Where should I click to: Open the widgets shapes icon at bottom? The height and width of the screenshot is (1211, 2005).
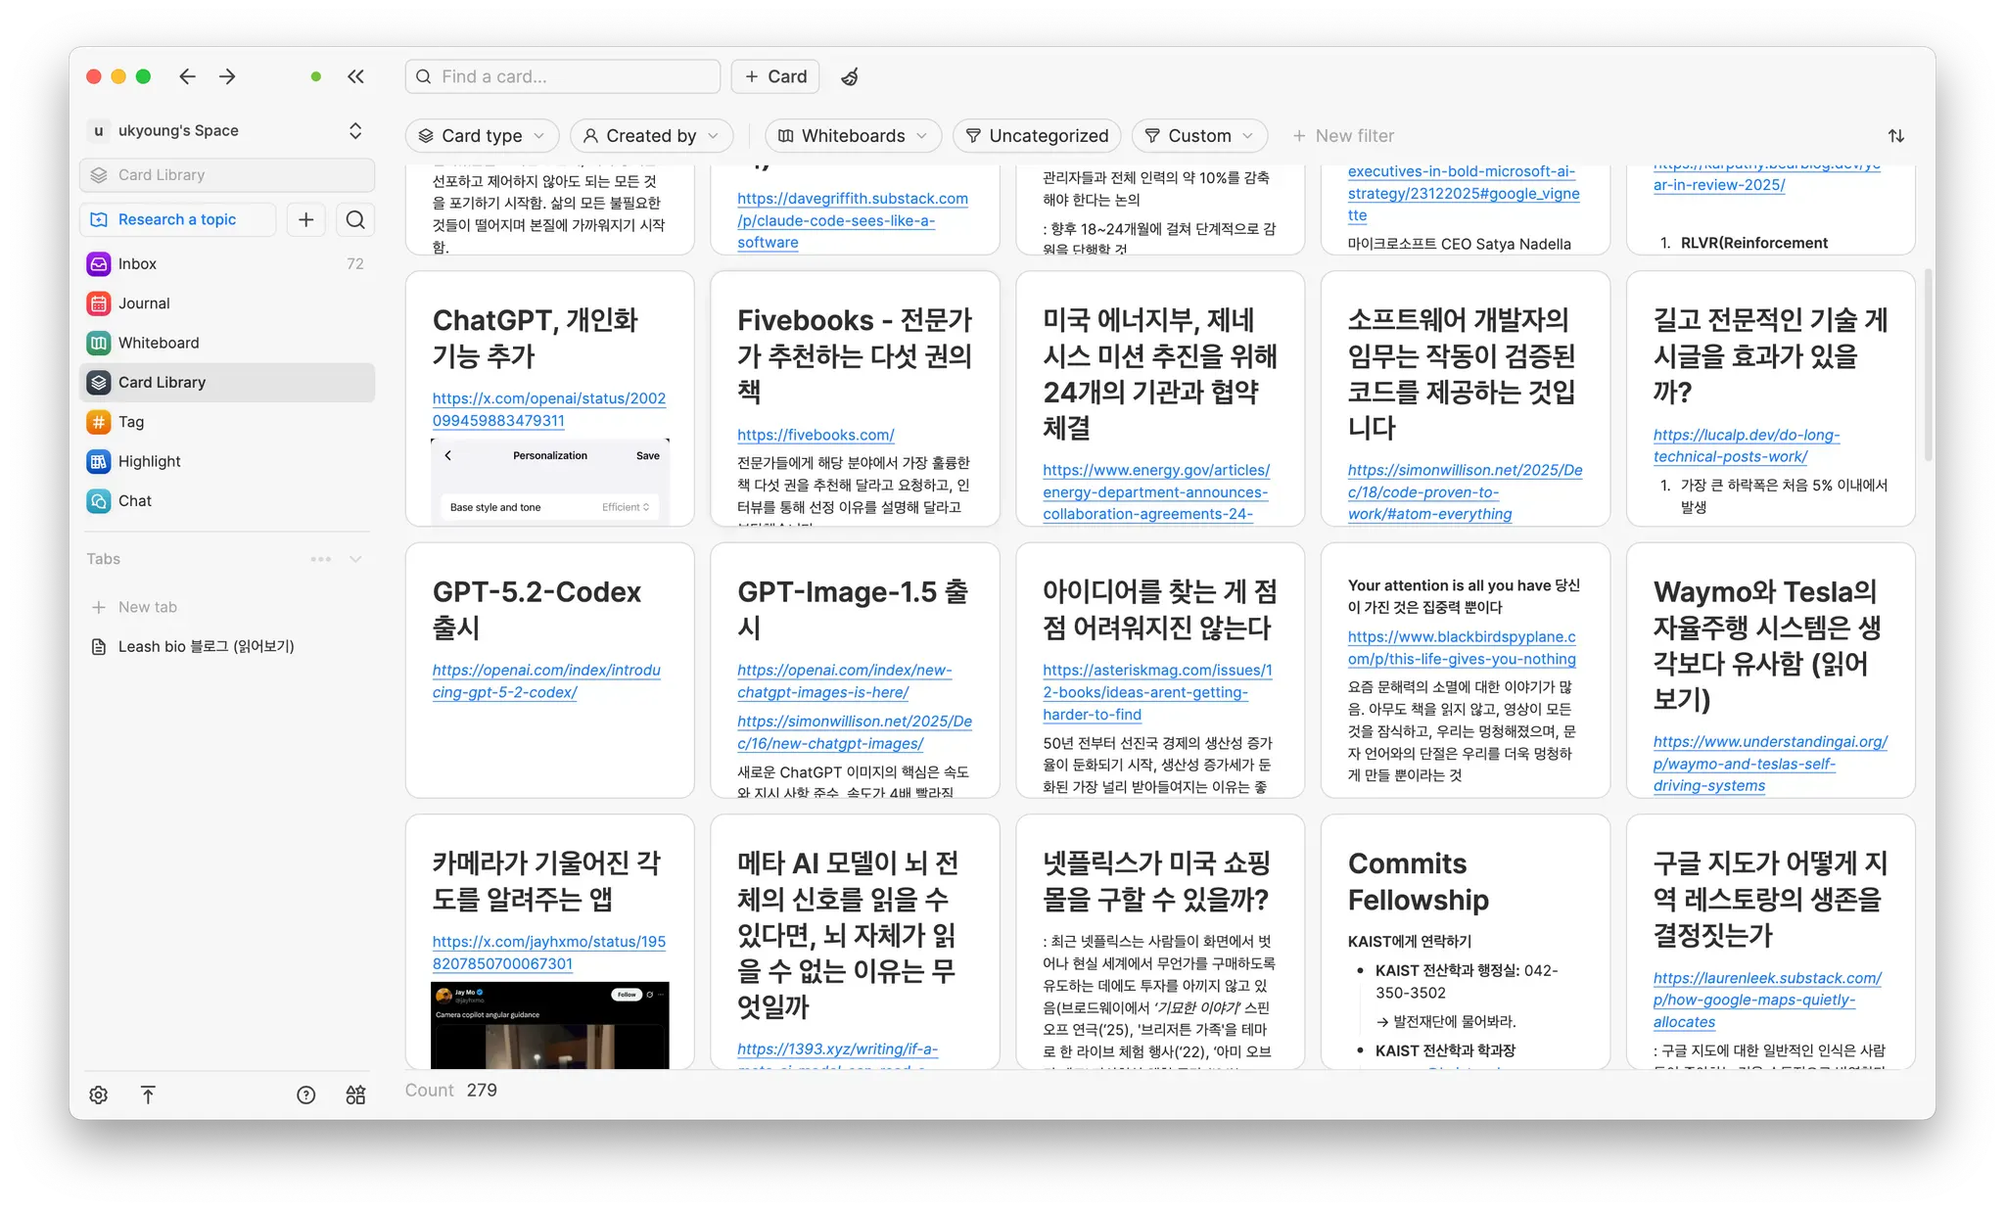(355, 1095)
